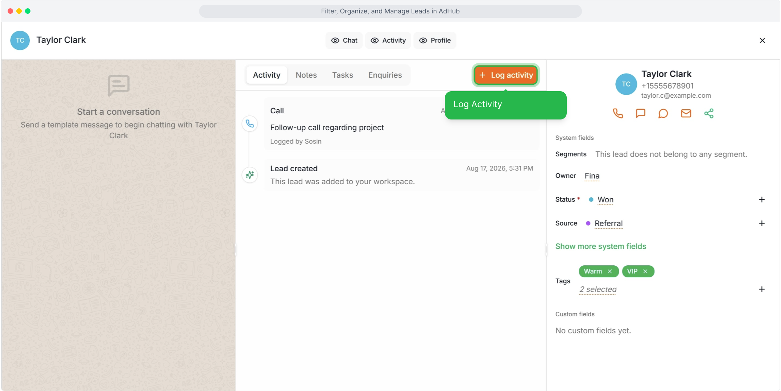Click the Log Activity green tooltip
The width and height of the screenshot is (781, 391).
click(x=505, y=105)
